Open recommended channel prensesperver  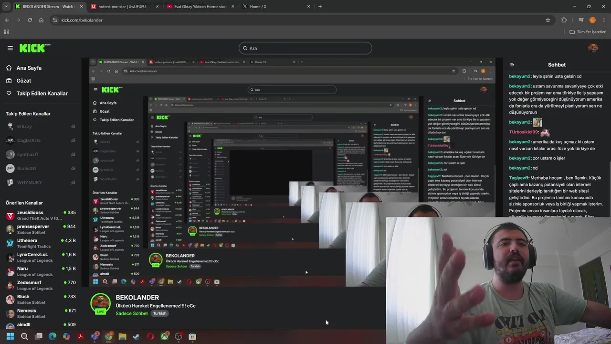(41, 229)
